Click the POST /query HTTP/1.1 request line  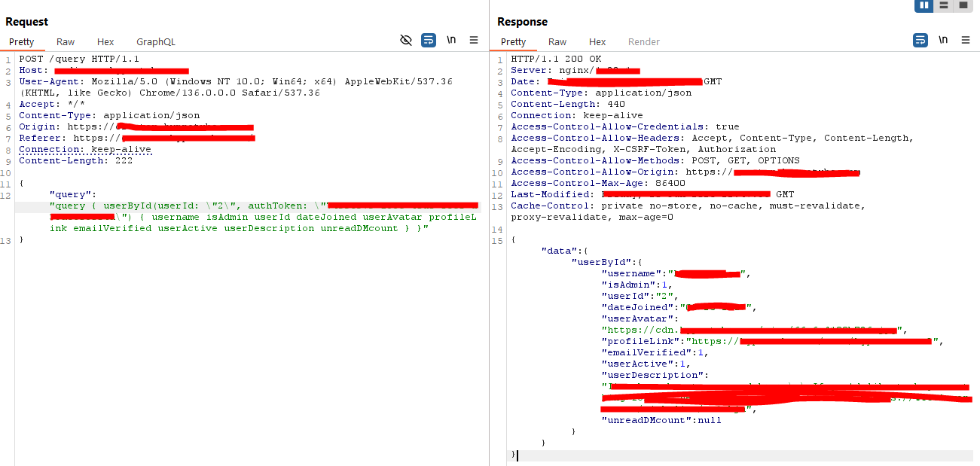(79, 59)
